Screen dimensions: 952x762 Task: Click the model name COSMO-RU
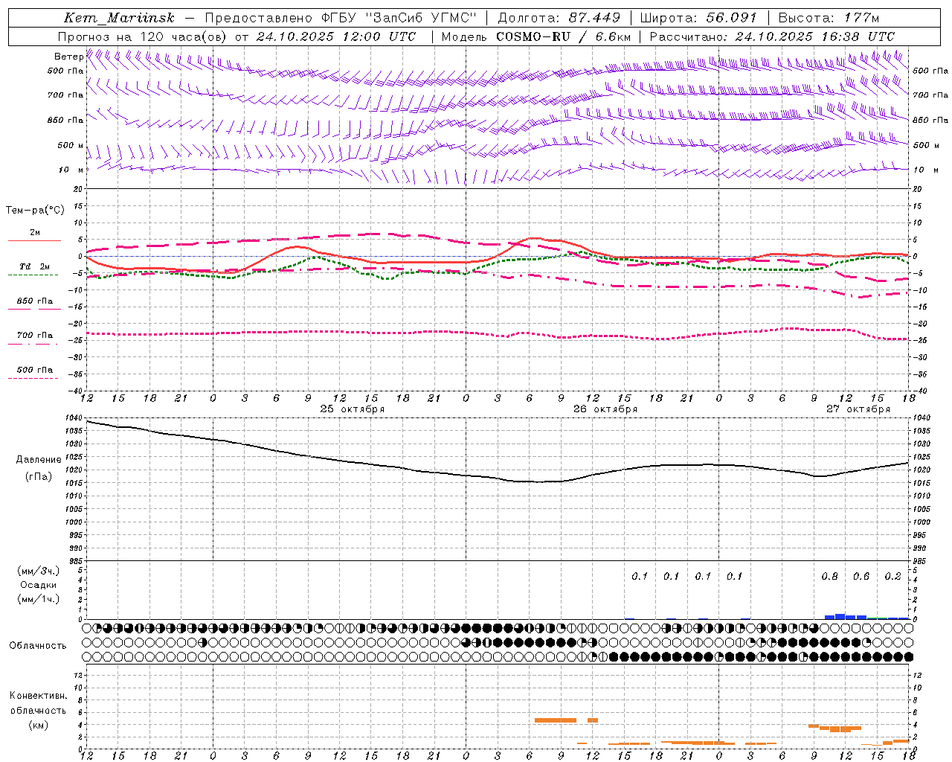(533, 36)
